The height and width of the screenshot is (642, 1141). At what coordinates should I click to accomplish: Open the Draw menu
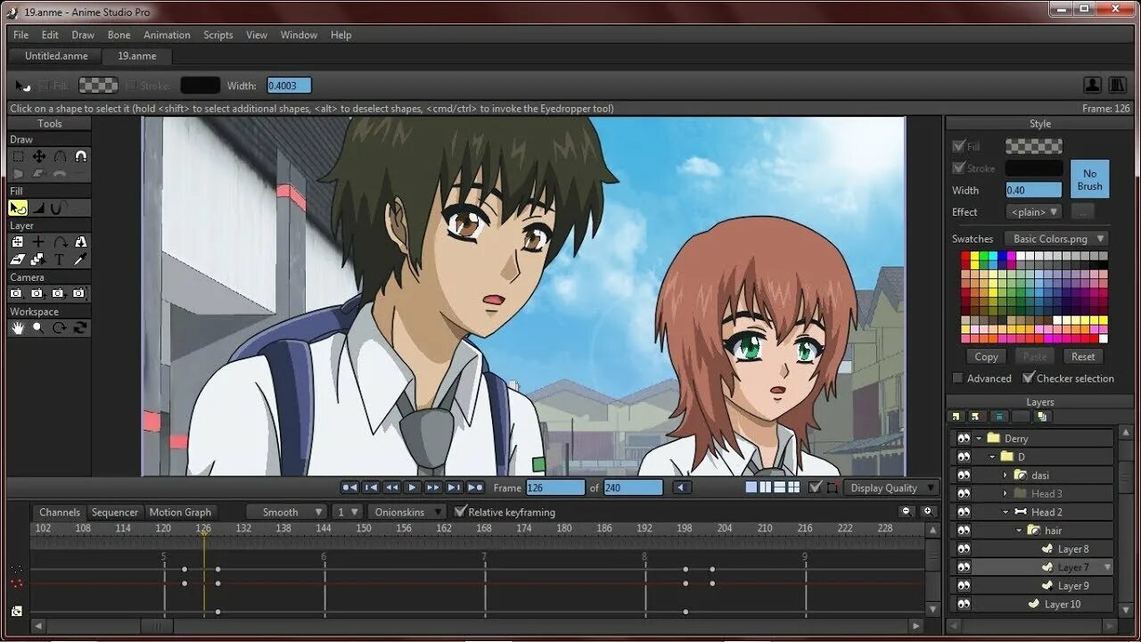[x=83, y=35]
